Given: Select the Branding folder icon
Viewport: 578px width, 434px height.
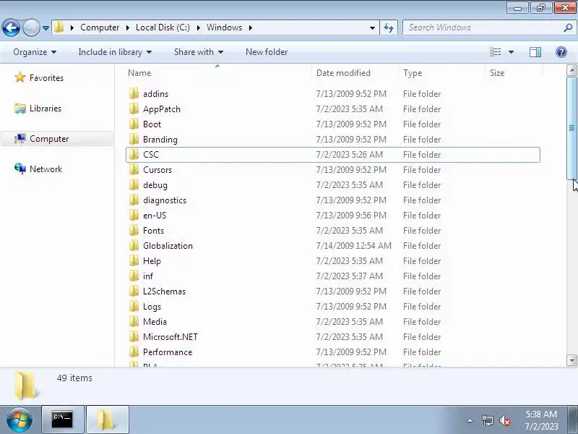Looking at the screenshot, I should coord(134,139).
